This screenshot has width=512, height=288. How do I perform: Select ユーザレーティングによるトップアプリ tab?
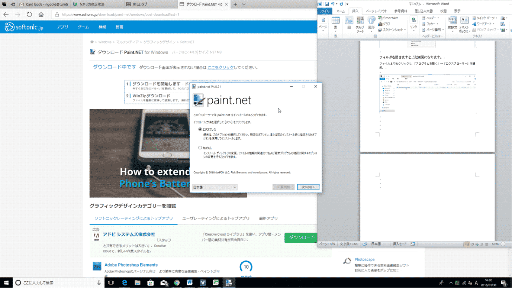[216, 219]
